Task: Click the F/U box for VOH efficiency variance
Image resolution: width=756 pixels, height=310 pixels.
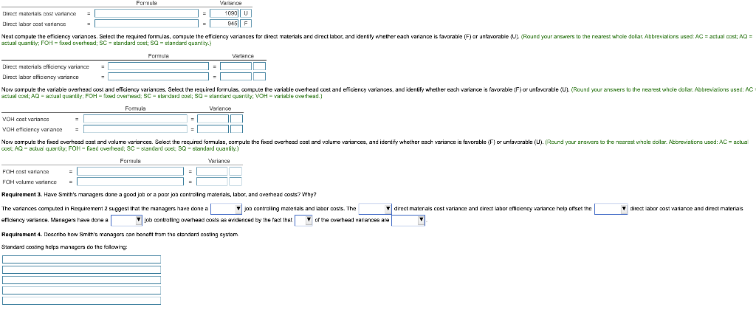Action: pyautogui.click(x=237, y=128)
